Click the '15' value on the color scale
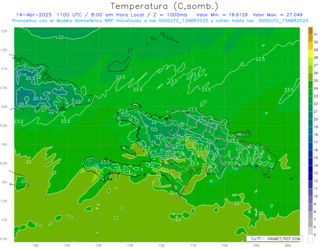323x249 pixels. pyautogui.click(x=316, y=158)
